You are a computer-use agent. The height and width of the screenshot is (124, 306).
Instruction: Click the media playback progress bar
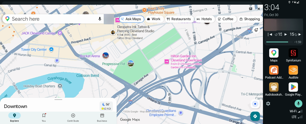click(x=279, y=42)
